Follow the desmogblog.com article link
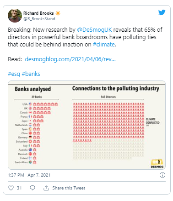The image size is (173, 201). click(70, 59)
